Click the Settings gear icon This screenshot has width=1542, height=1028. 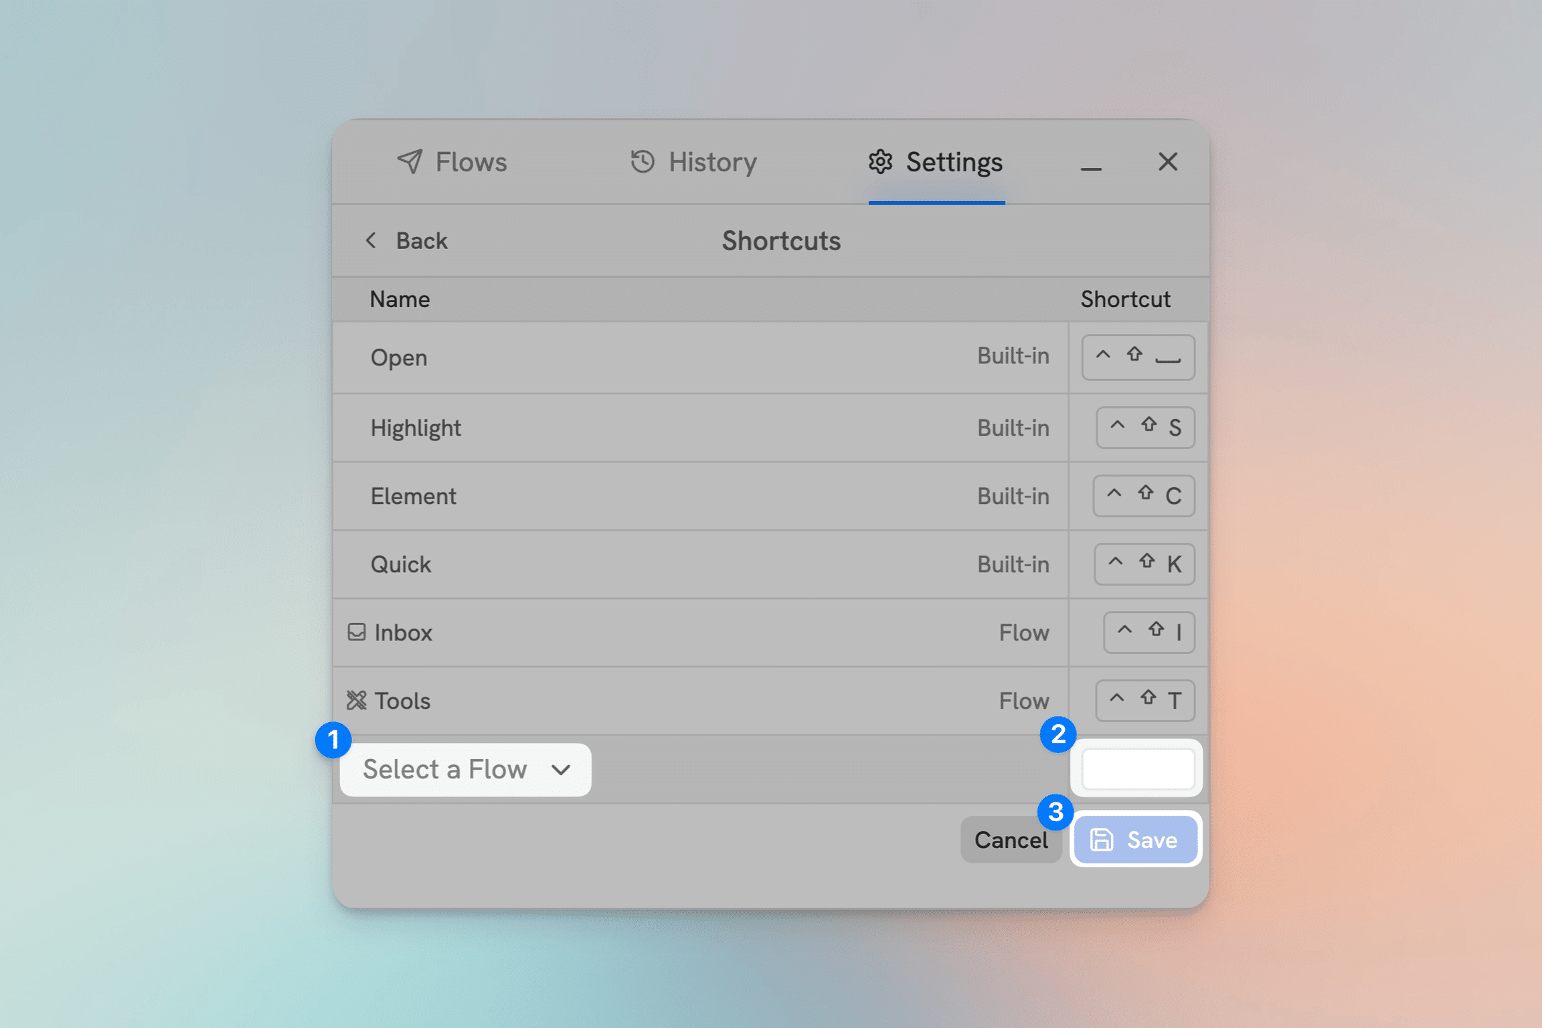coord(880,162)
